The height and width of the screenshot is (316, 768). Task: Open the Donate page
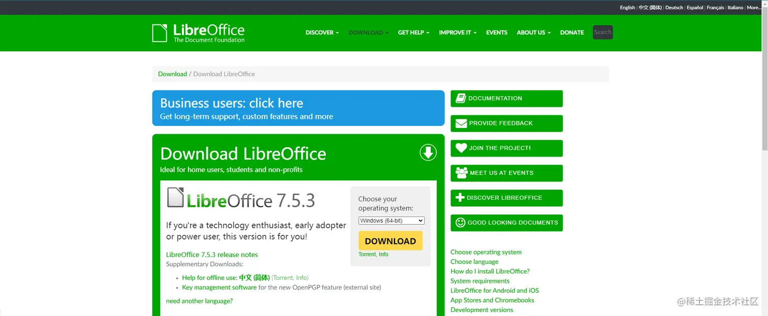click(572, 33)
